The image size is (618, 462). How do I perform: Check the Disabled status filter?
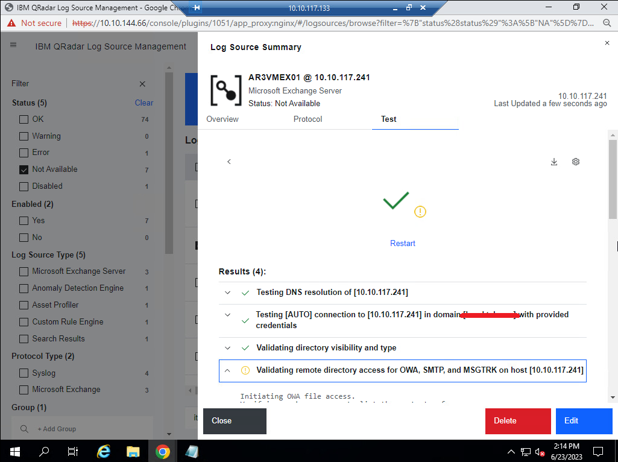pos(24,186)
